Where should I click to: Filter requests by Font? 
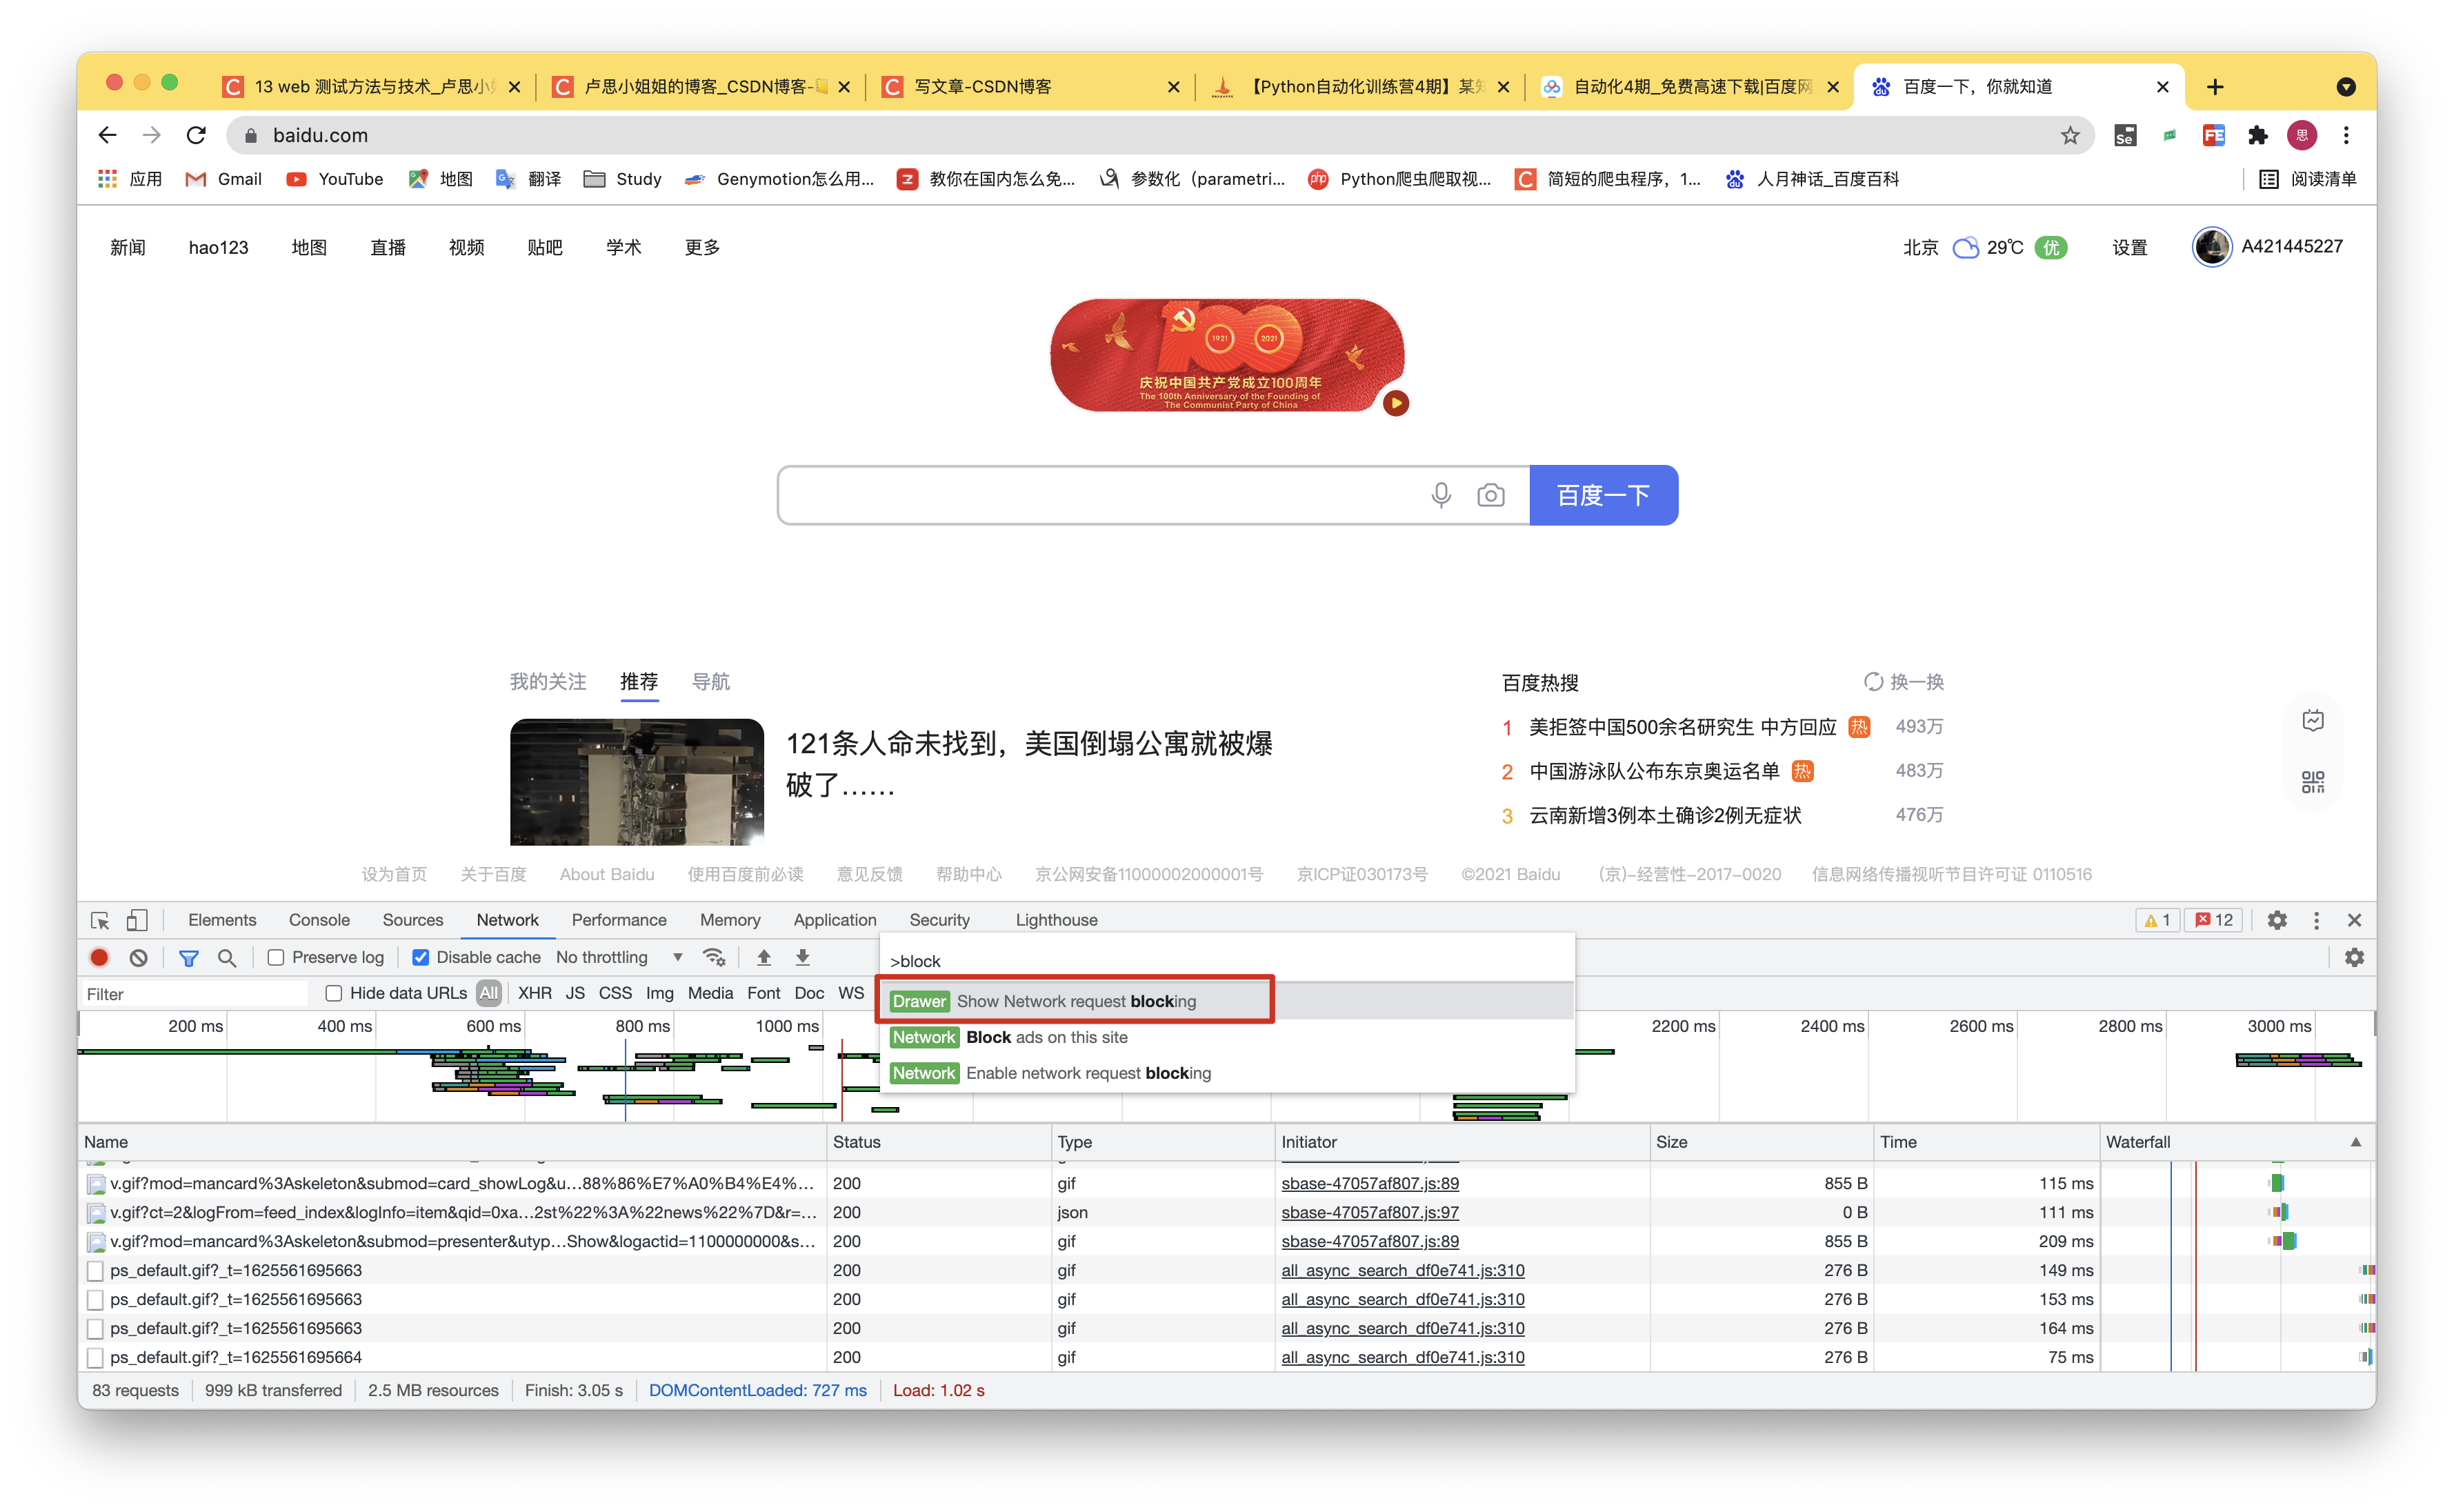click(x=764, y=993)
